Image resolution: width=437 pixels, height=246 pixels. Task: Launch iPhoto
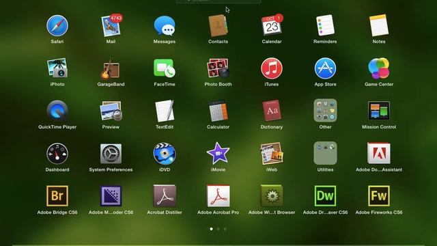point(57,68)
